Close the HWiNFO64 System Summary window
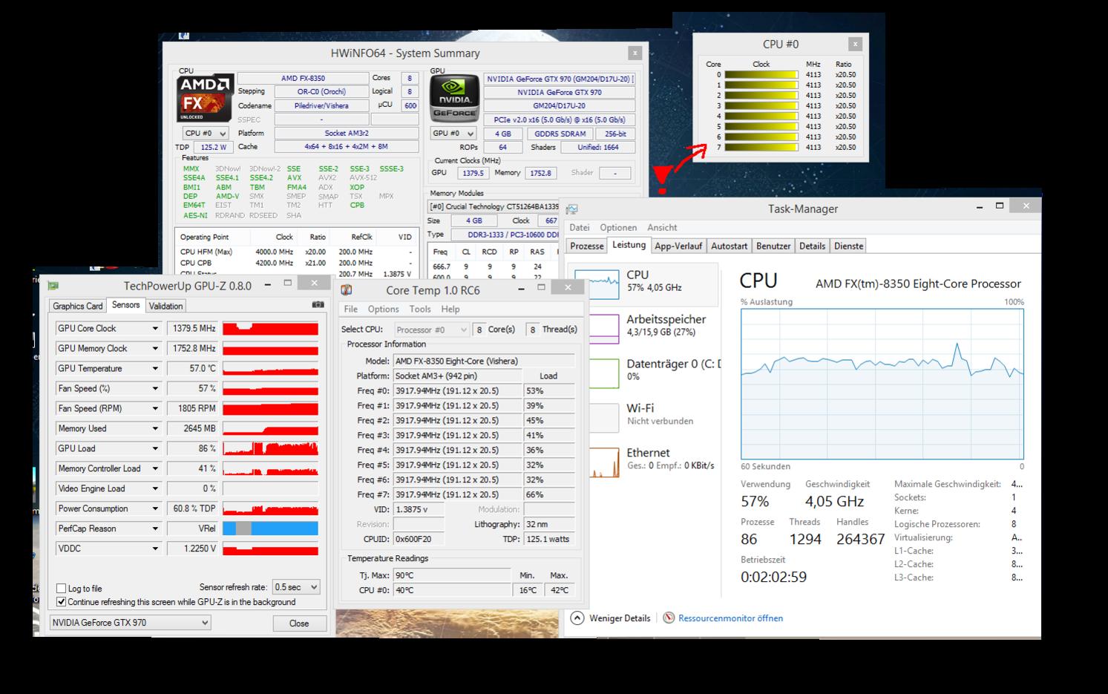The width and height of the screenshot is (1108, 694). [635, 53]
